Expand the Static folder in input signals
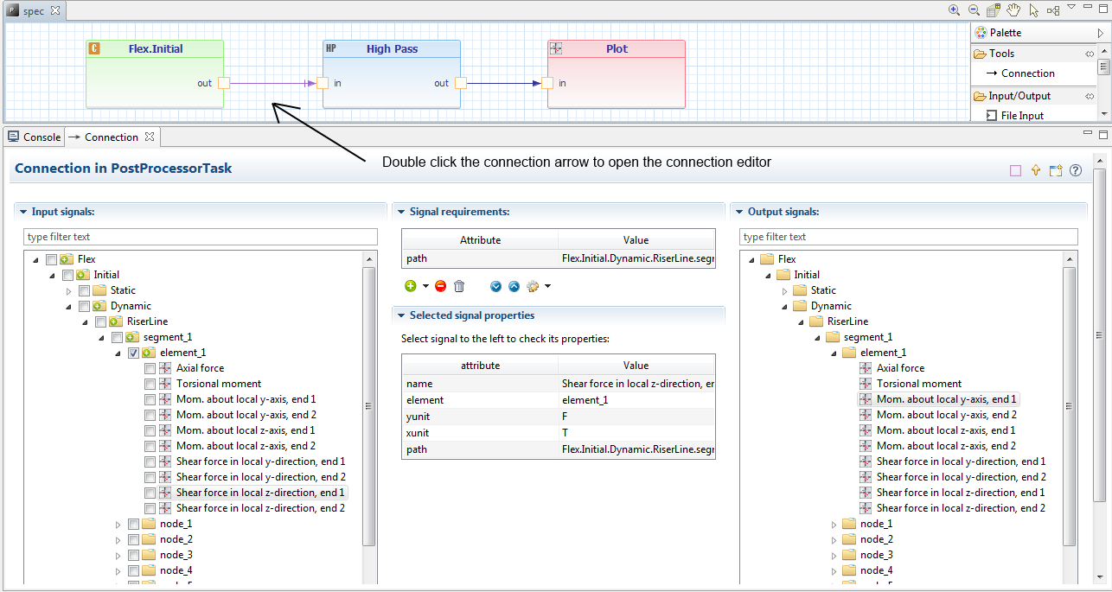Screen dimensions: 1112x592 click(69, 290)
